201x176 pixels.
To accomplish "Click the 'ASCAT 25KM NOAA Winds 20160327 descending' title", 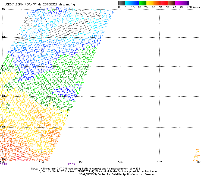I will pyautogui.click(x=40, y=4).
